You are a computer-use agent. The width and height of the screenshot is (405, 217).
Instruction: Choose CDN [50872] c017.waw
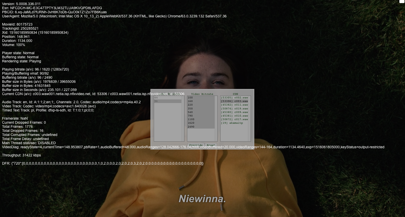point(234,119)
